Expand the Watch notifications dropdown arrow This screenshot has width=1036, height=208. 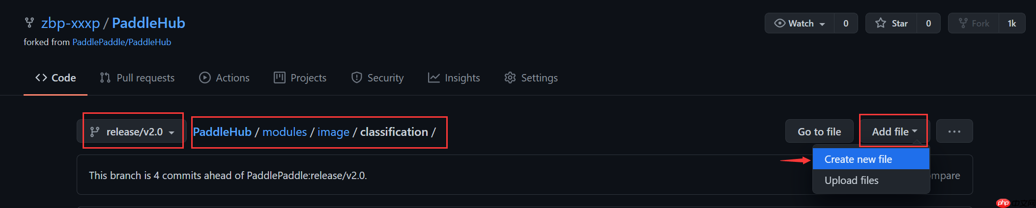822,24
